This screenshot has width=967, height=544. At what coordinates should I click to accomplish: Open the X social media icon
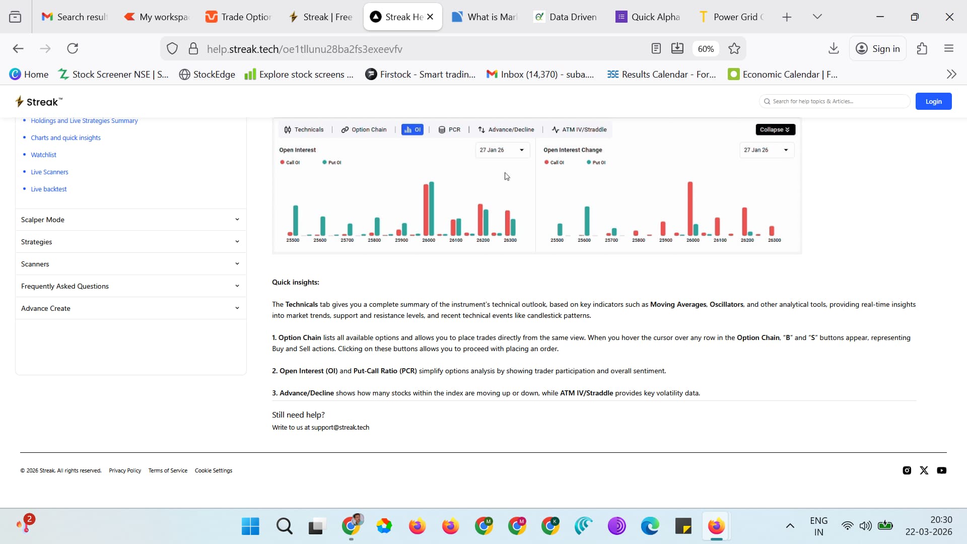924,470
